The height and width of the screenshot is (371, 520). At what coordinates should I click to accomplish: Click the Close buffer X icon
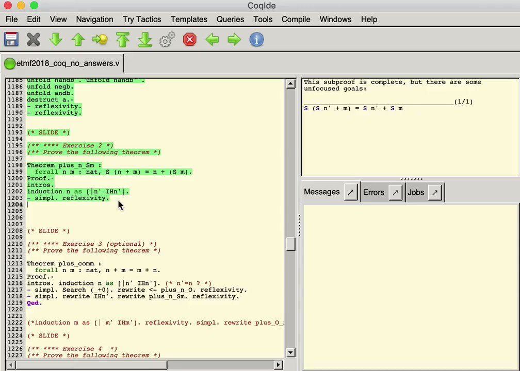coord(34,39)
